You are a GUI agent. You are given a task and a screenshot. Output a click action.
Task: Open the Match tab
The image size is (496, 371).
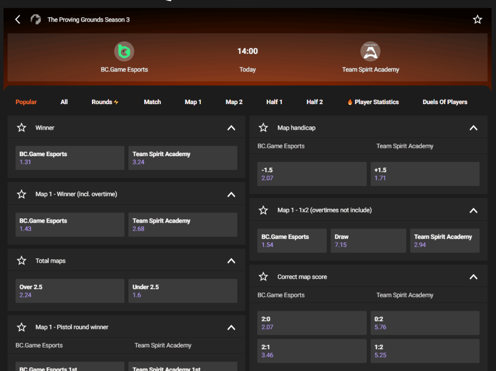[x=152, y=102]
